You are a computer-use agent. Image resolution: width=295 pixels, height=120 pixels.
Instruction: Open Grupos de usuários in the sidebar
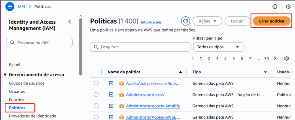[27, 83]
